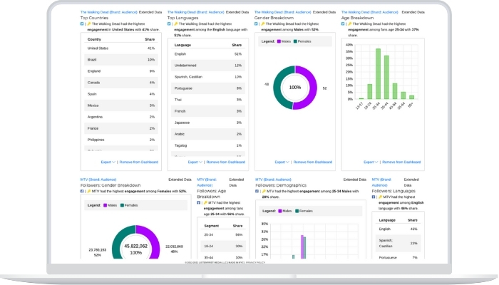Select the Brazil row in Top Countries

tap(121, 60)
